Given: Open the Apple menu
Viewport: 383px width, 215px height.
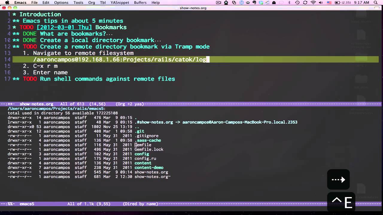Looking at the screenshot, I should (x=7, y=2).
